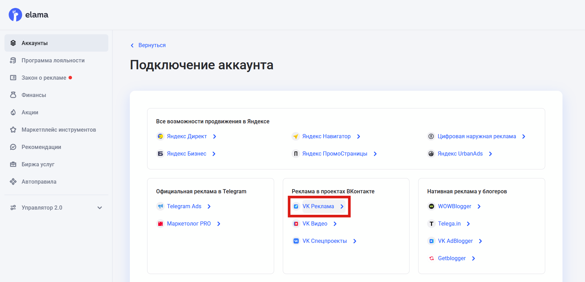The width and height of the screenshot is (585, 282).
Task: Click the WOWBlogger logo icon
Action: (431, 206)
